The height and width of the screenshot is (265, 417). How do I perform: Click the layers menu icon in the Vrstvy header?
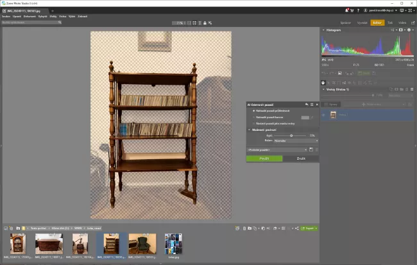[412, 89]
